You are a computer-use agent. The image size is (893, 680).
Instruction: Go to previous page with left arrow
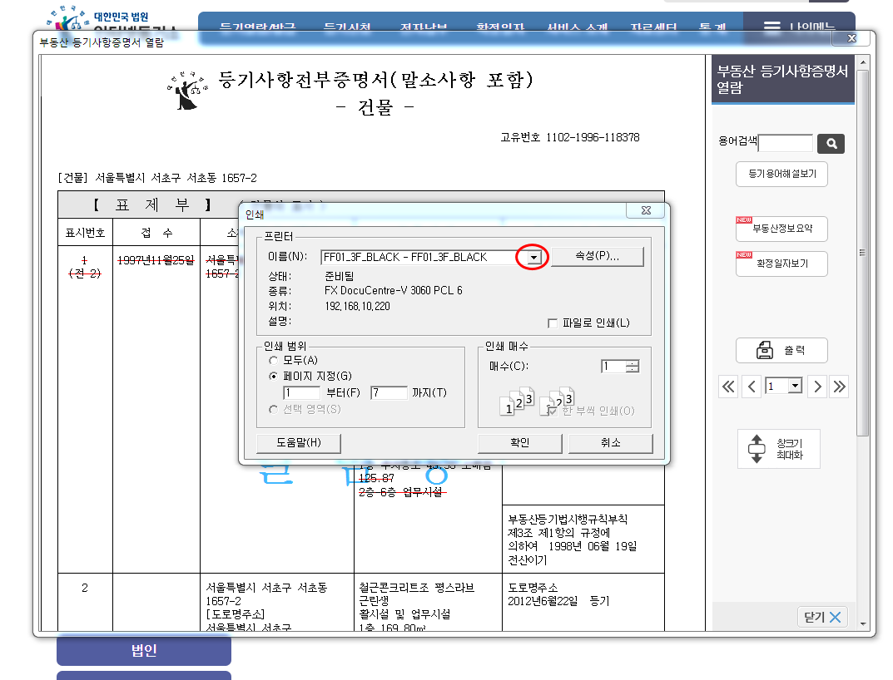pos(752,387)
